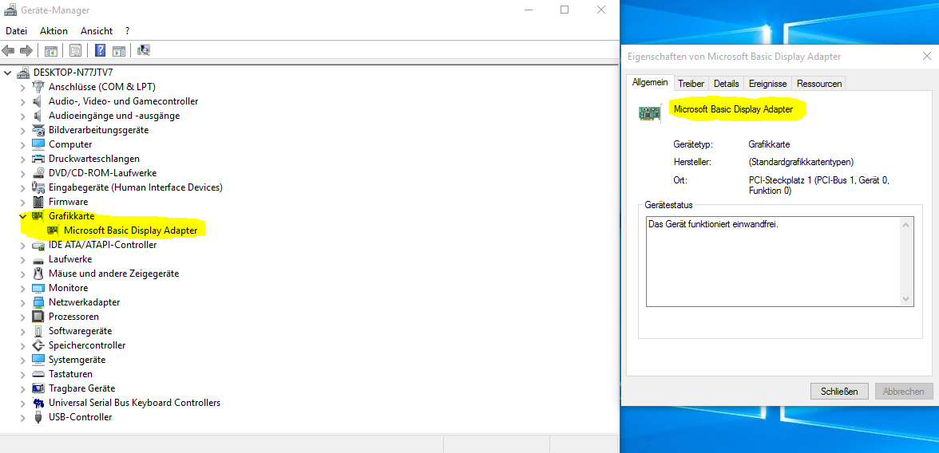Image resolution: width=939 pixels, height=453 pixels.
Task: Maximize the Geräte-Manager window
Action: (x=565, y=10)
